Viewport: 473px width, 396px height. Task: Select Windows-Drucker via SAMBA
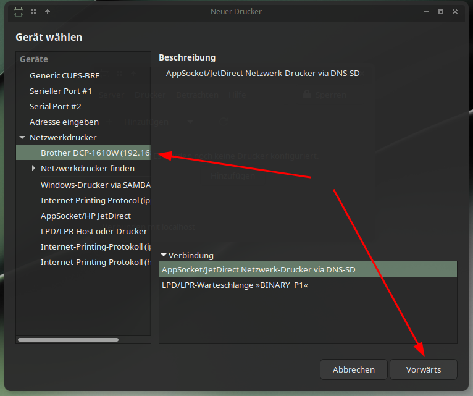point(83,185)
